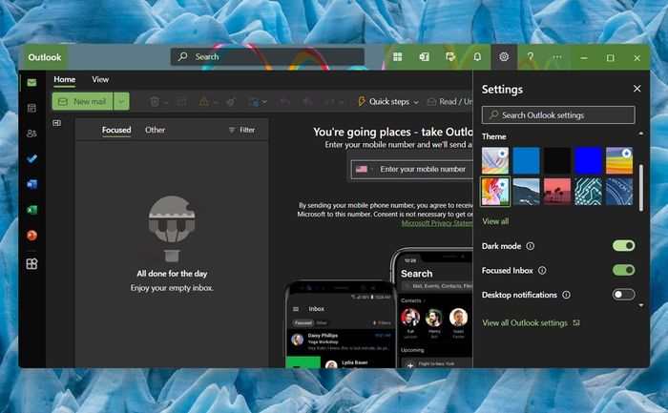Select the circuit board theme thumbnail
Image resolution: width=668 pixels, height=413 pixels.
(x=588, y=192)
